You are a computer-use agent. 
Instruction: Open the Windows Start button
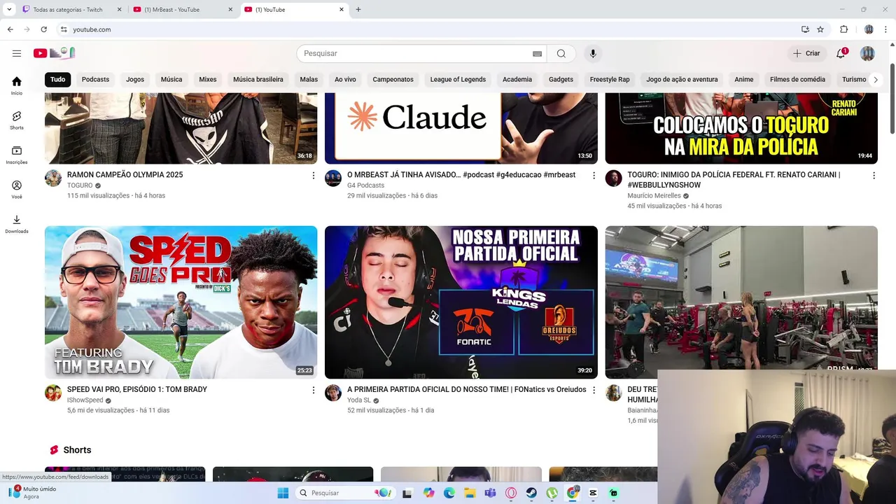(x=283, y=493)
